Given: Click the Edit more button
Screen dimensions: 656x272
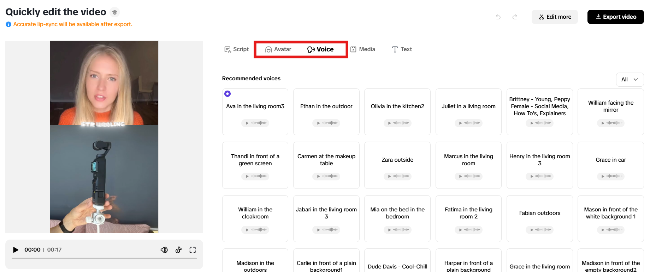Looking at the screenshot, I should pyautogui.click(x=555, y=17).
